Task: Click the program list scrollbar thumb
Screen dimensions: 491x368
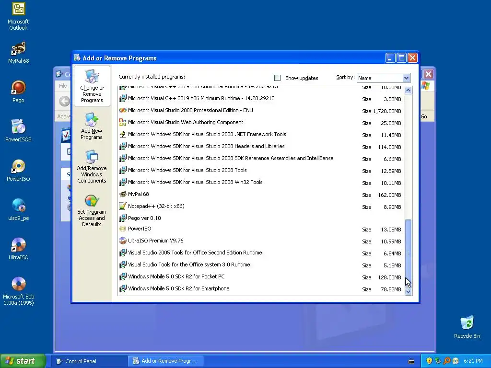Action: (408, 253)
